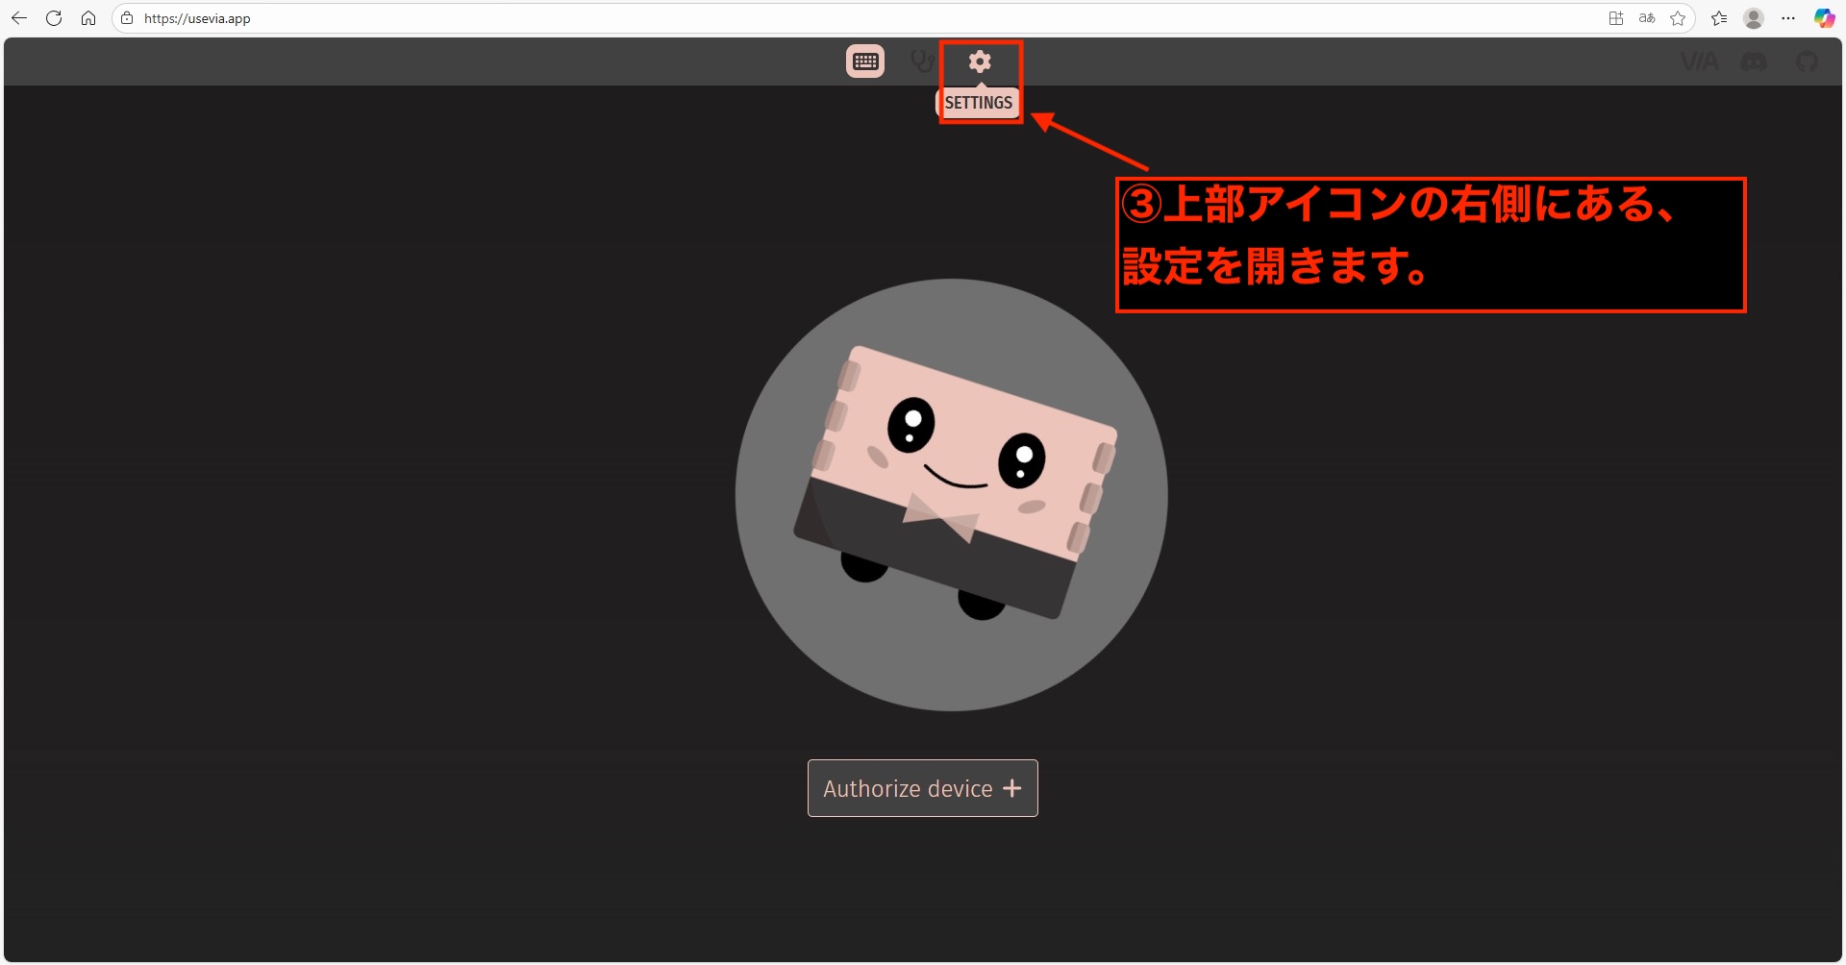This screenshot has height=965, width=1846.
Task: Go back with browser back arrow
Action: [x=19, y=18]
